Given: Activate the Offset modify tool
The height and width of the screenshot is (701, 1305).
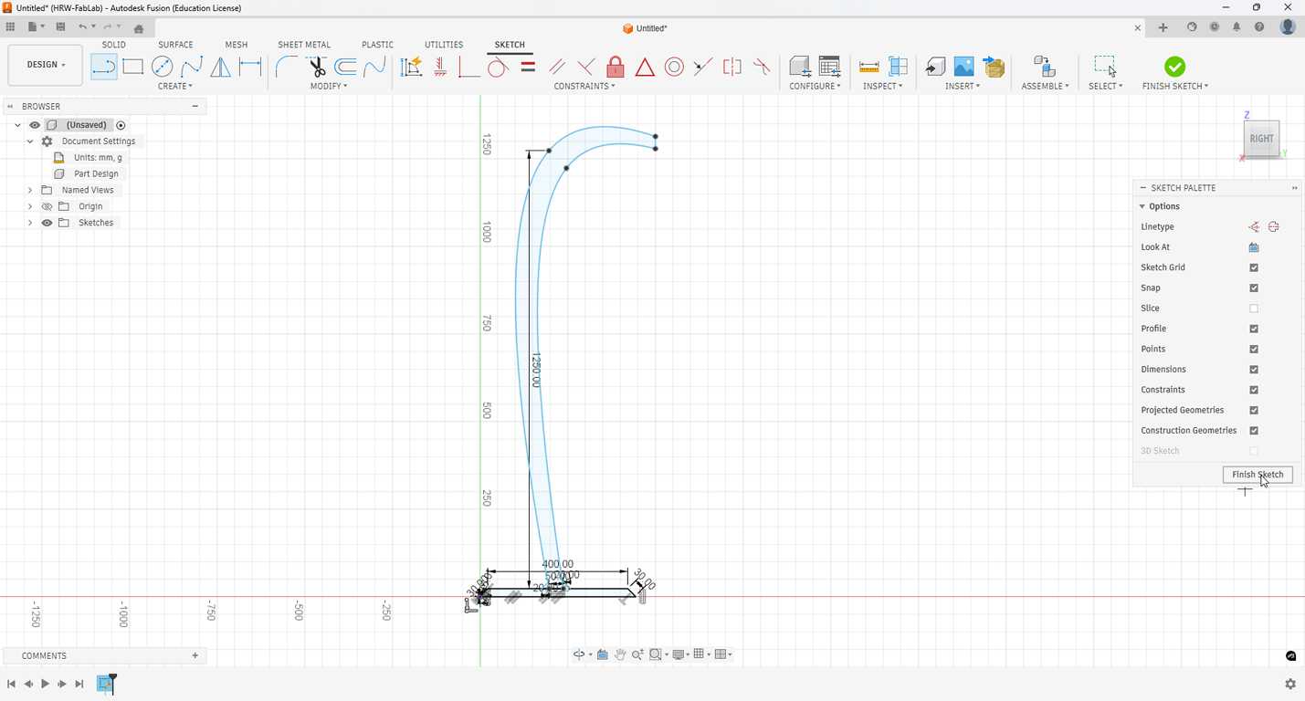Looking at the screenshot, I should coord(345,67).
